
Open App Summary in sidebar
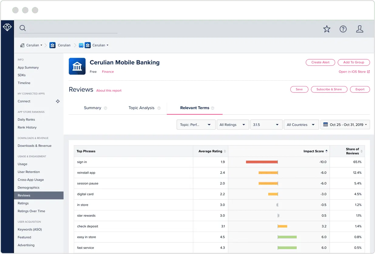coord(28,68)
